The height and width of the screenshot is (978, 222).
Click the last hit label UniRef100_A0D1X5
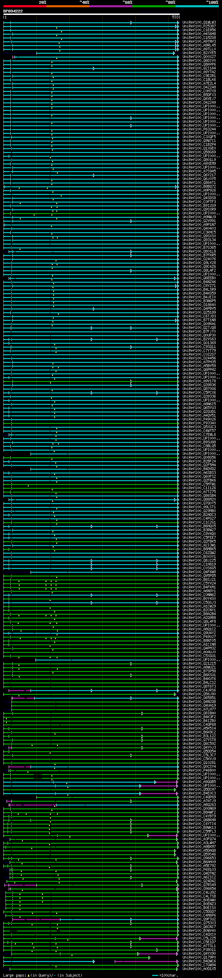199,969
